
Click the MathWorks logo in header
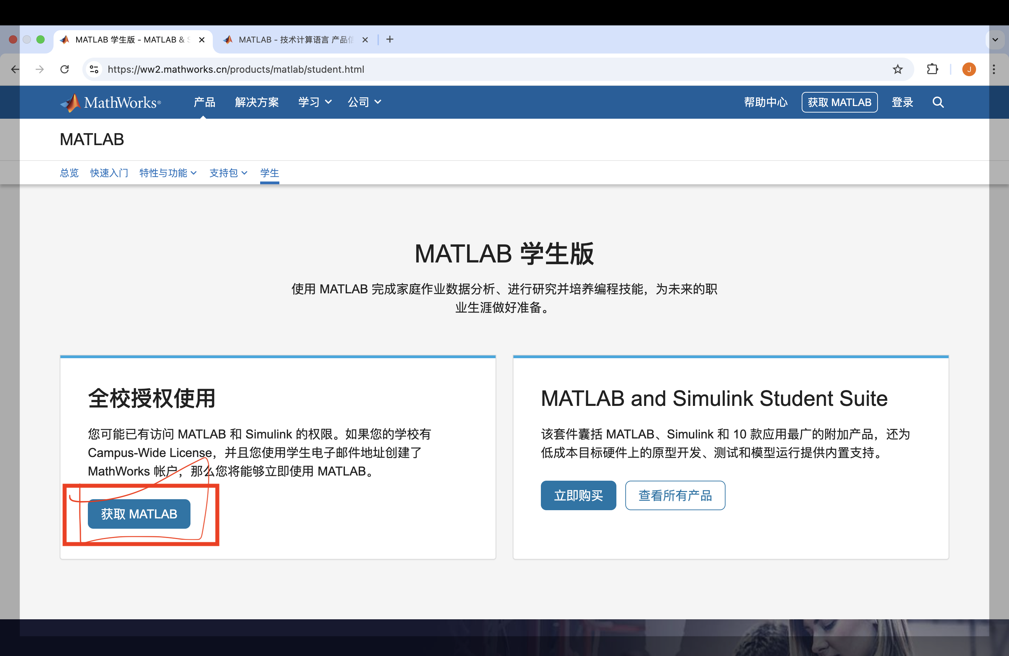tap(111, 102)
